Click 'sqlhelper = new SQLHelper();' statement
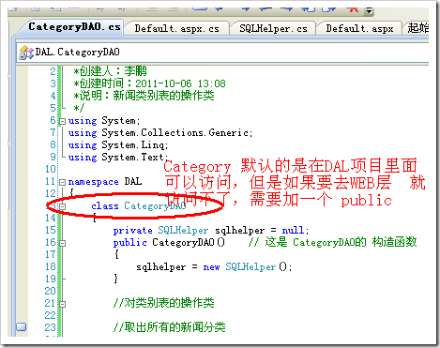The image size is (440, 348). tap(214, 267)
